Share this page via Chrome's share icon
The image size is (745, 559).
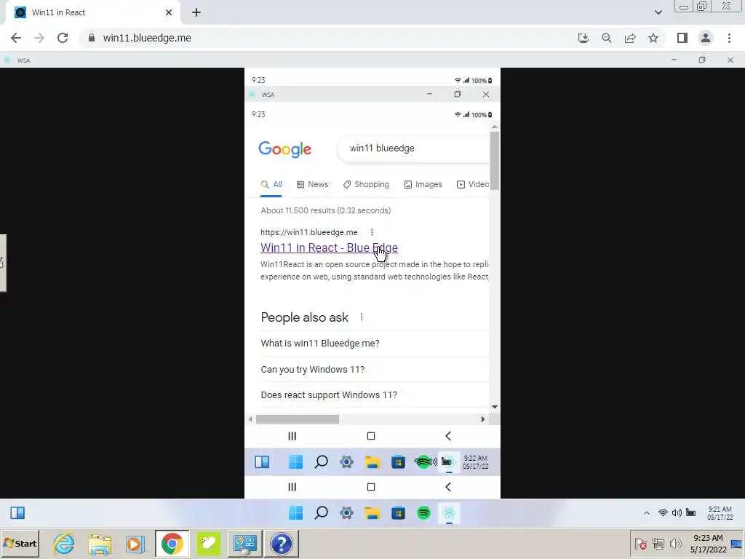tap(630, 38)
